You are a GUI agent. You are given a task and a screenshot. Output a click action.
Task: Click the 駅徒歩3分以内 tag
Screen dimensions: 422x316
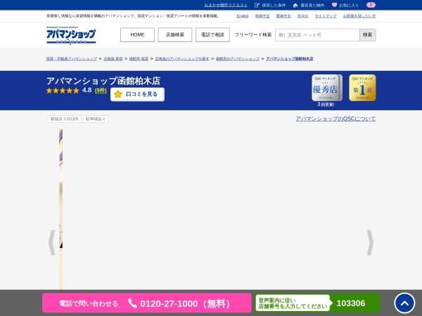point(64,119)
